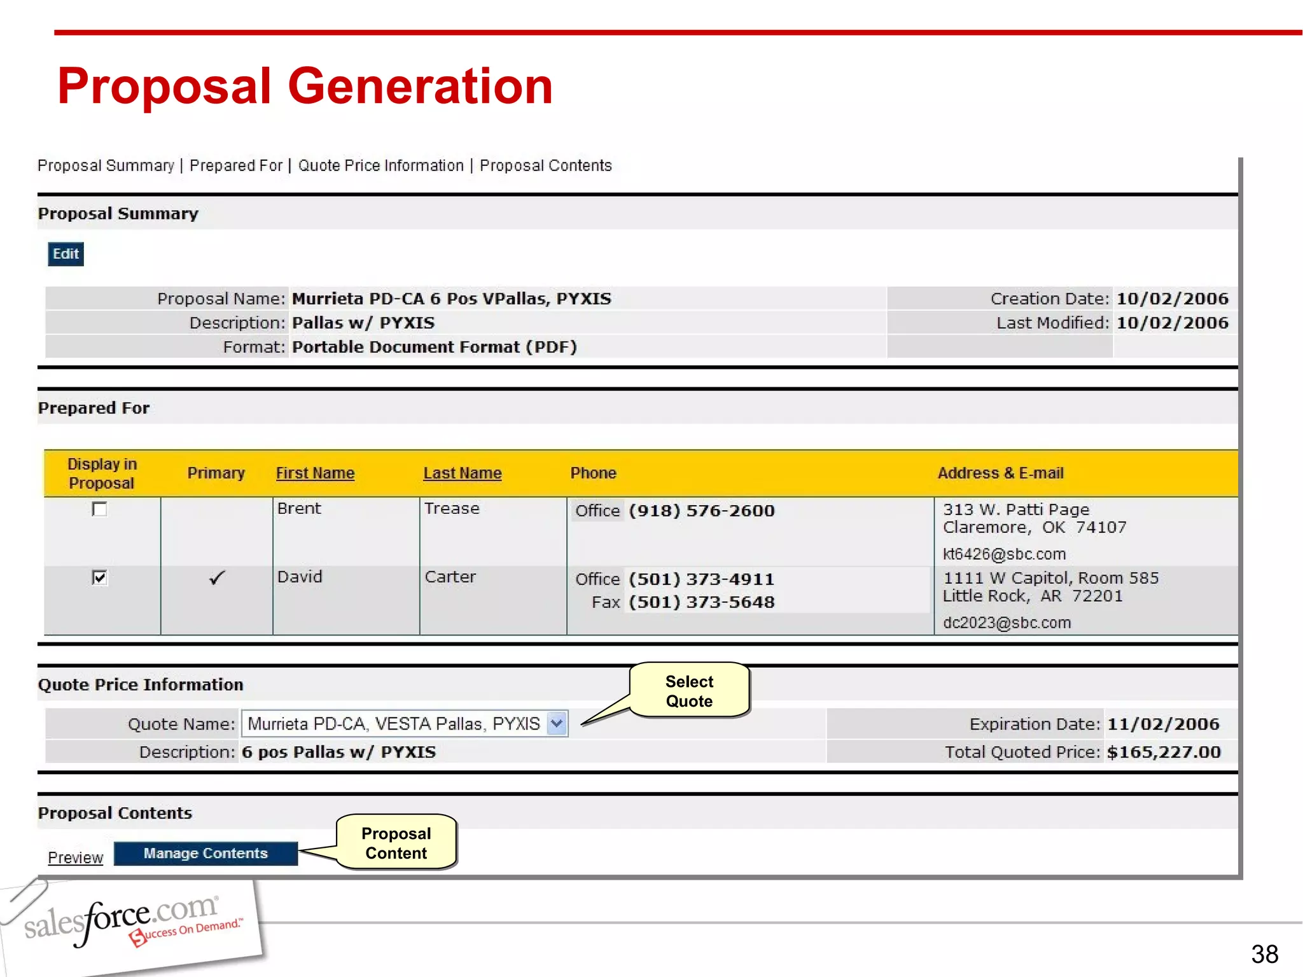This screenshot has height=977, width=1303.
Task: Sort contacts by First Name column
Action: (315, 473)
